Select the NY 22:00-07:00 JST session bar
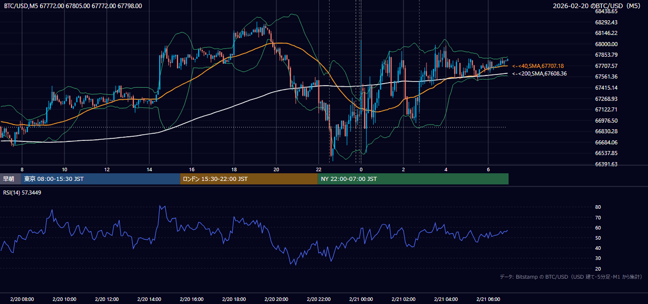Image resolution: width=648 pixels, height=304 pixels. pyautogui.click(x=413, y=179)
